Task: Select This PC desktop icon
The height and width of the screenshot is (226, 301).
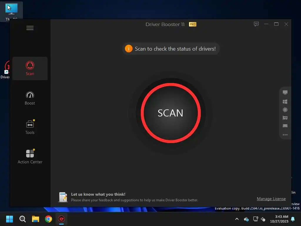Action: coord(11,12)
